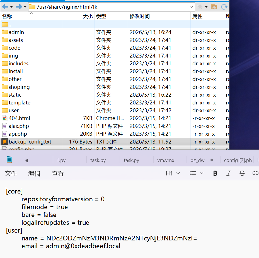This screenshot has width=259, height=258.
Task: Select the img folder
Action: pyautogui.click(x=13, y=56)
